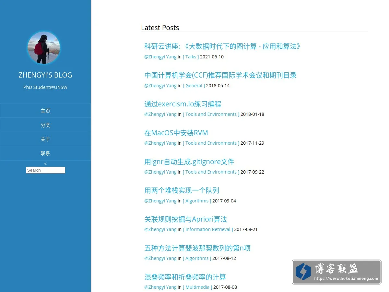Screen dimensions: 389x292
Task: Open the 分类 menu item
Action: point(45,125)
